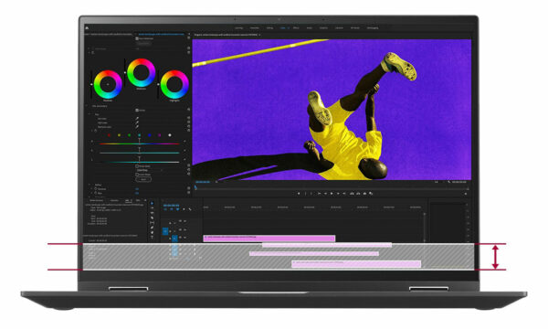Collapse the Key section disclosure triangle
Viewport: 548px width, 329px height.
coord(90,114)
